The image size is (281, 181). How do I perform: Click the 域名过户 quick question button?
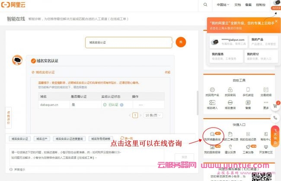pos(42,139)
